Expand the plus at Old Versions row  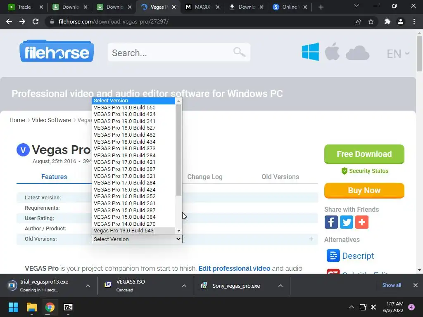coord(311,239)
